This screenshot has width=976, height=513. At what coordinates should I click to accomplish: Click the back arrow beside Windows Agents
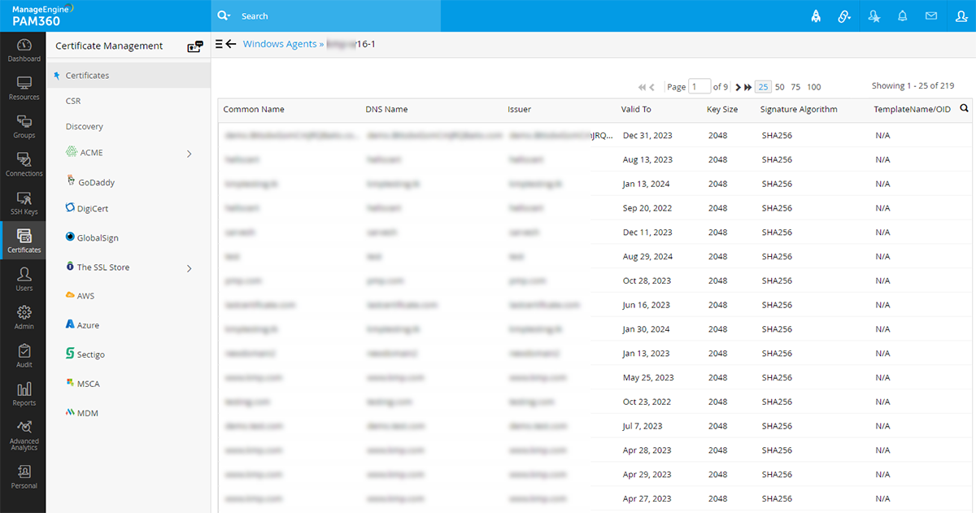pyautogui.click(x=231, y=44)
